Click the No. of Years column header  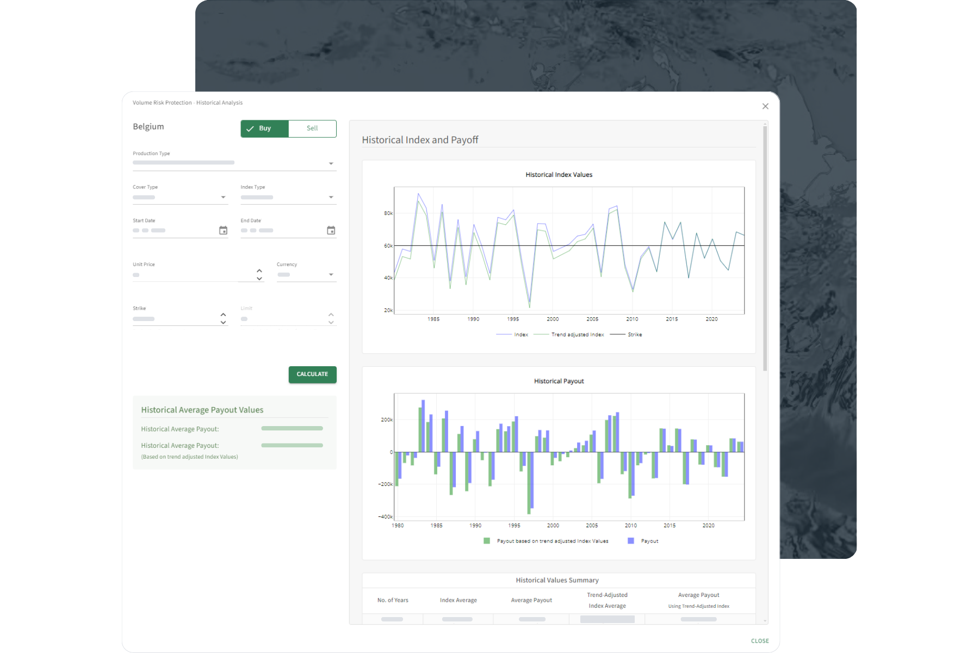click(393, 600)
